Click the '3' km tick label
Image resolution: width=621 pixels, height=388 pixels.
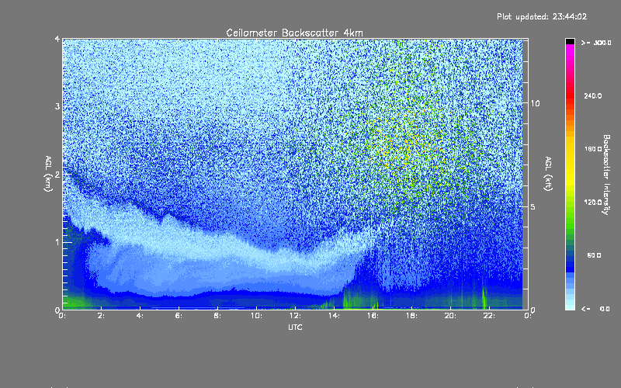[57, 106]
